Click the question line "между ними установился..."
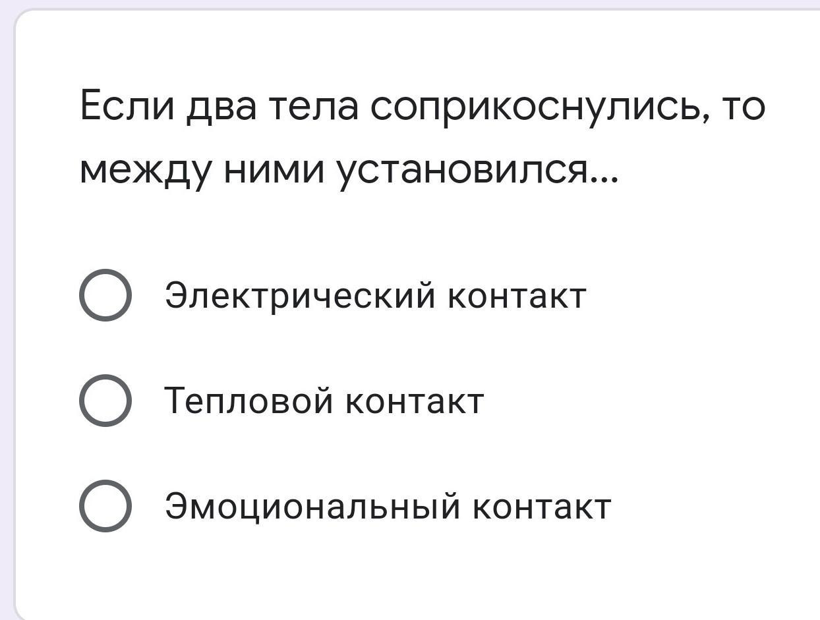Viewport: 820px width, 620px height. pyautogui.click(x=349, y=171)
